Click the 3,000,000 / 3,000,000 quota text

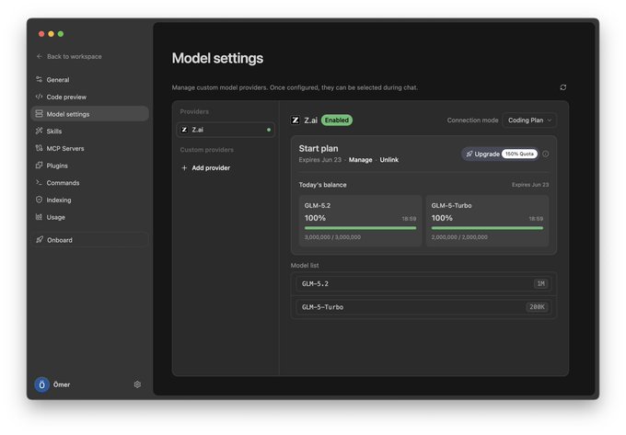[x=332, y=237]
